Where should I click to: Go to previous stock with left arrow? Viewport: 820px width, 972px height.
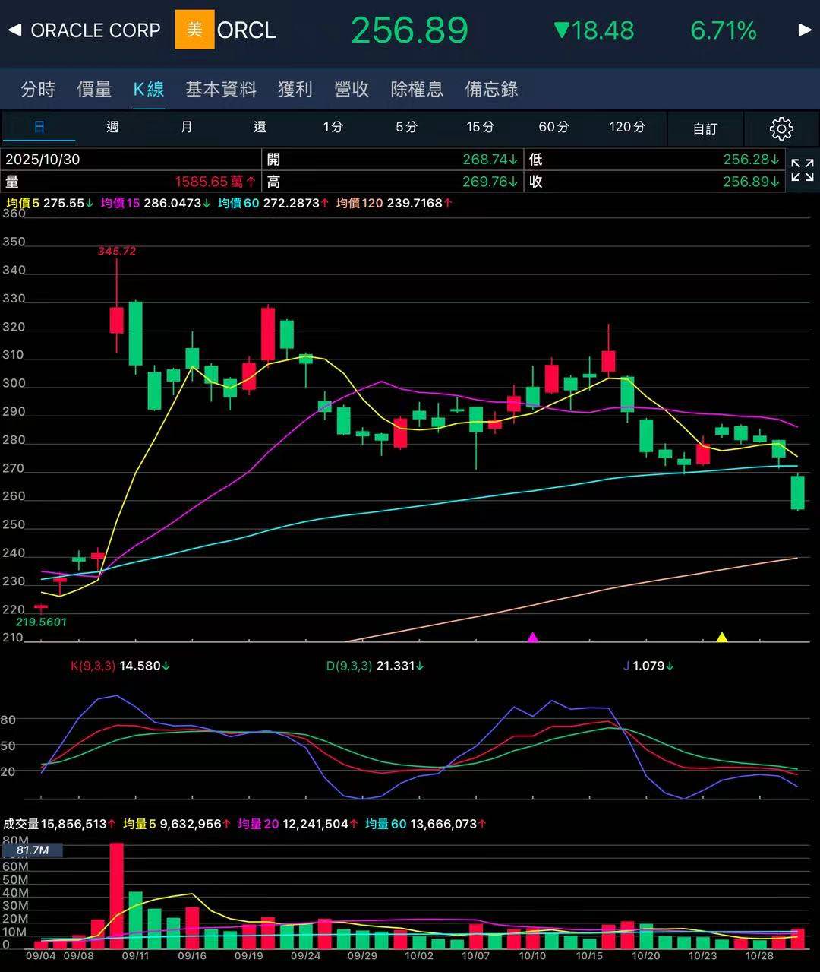(x=14, y=30)
